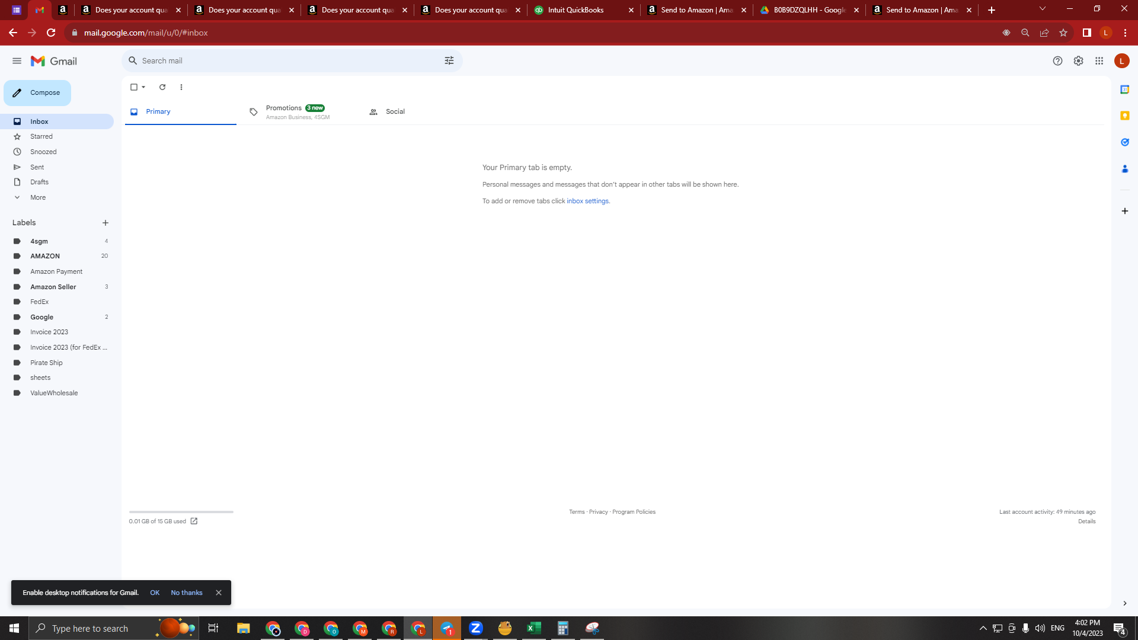Show search options filter icon

click(449, 60)
